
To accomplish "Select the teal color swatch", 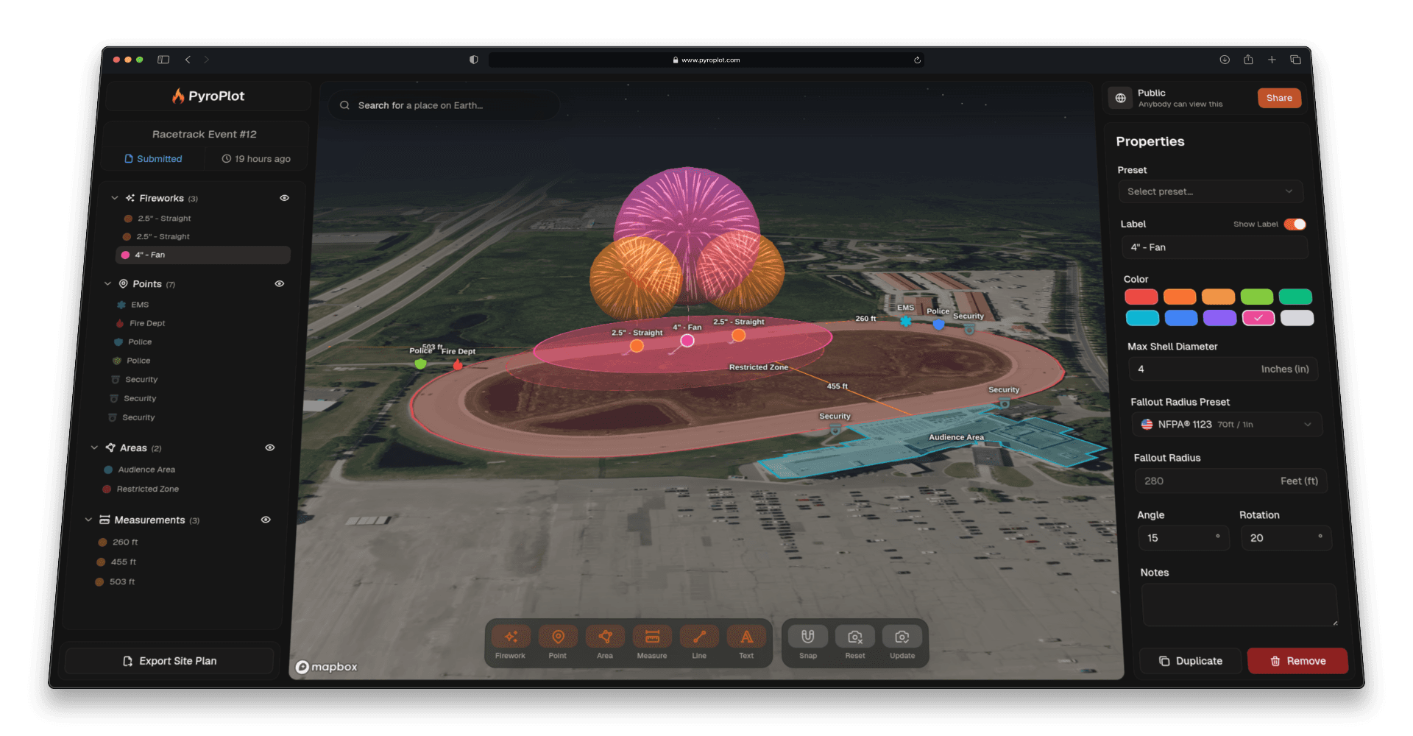I will click(x=1142, y=318).
